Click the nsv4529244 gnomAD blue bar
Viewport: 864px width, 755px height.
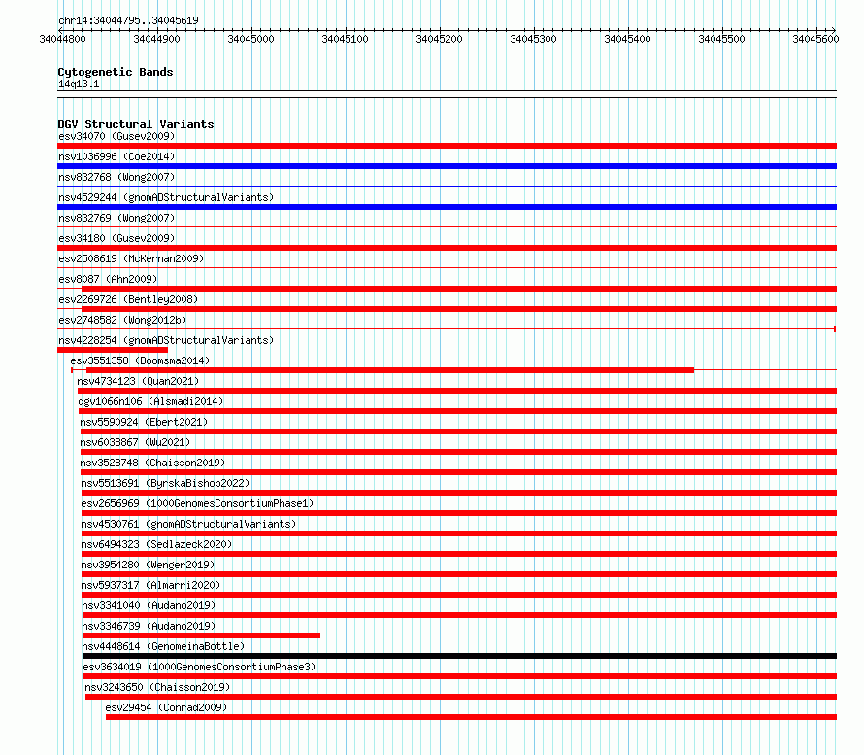[x=447, y=207]
